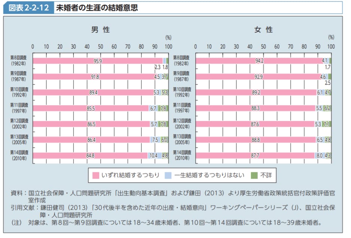The image size is (351, 238).
Task: Click the 6.1 value on the 1992 female bar
Action: 320,93
